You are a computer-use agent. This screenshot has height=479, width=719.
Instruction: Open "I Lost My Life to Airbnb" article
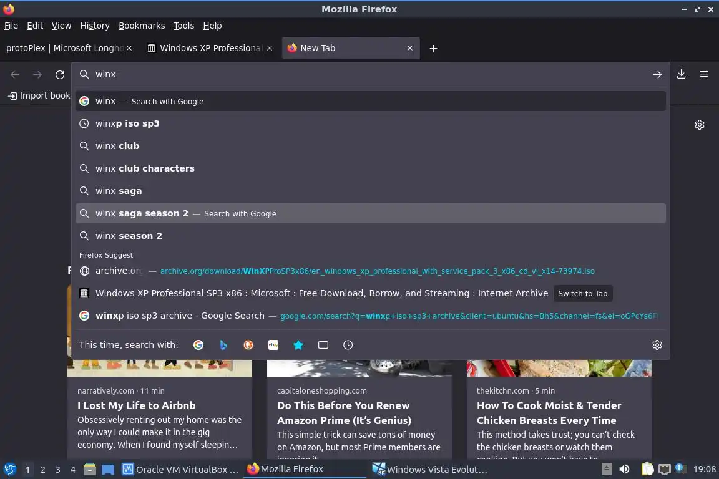point(136,405)
